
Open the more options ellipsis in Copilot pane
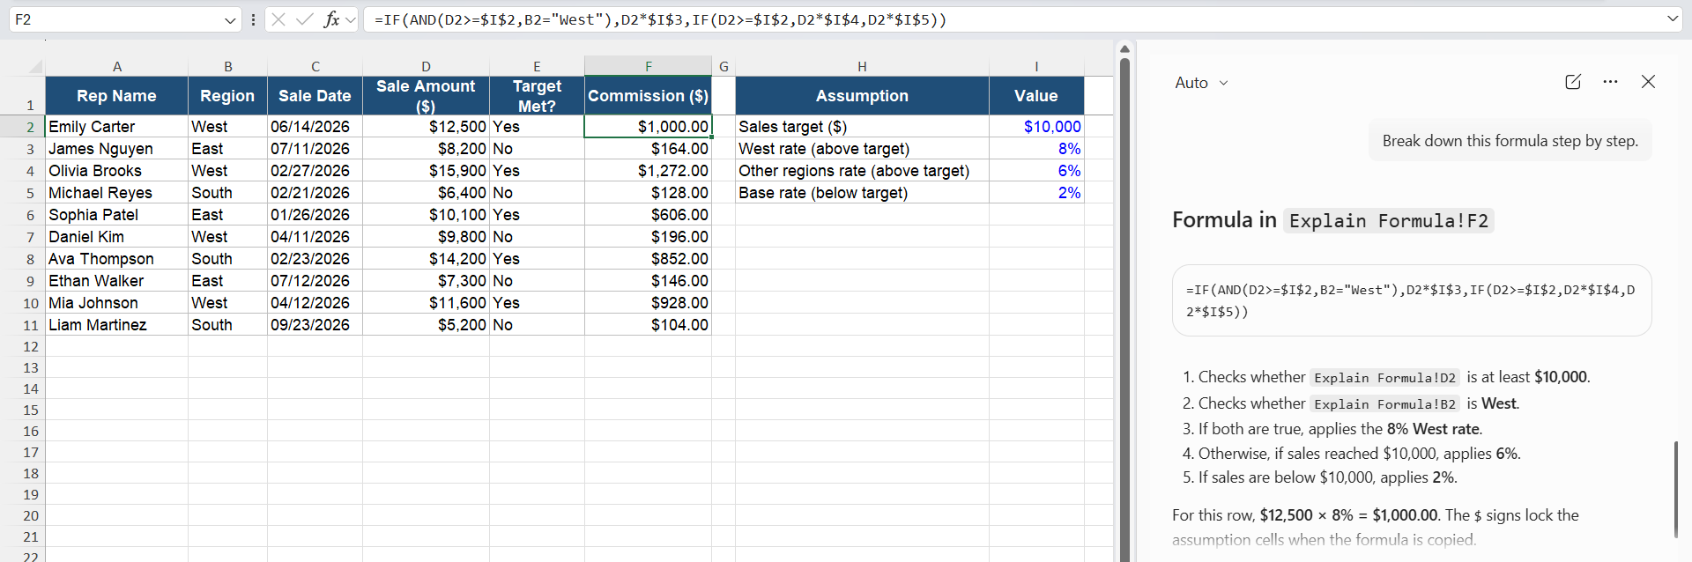tap(1611, 82)
